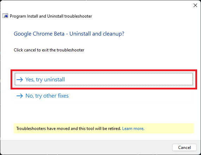Click the Cancel button
The height and width of the screenshot is (155, 201).
(184, 148)
